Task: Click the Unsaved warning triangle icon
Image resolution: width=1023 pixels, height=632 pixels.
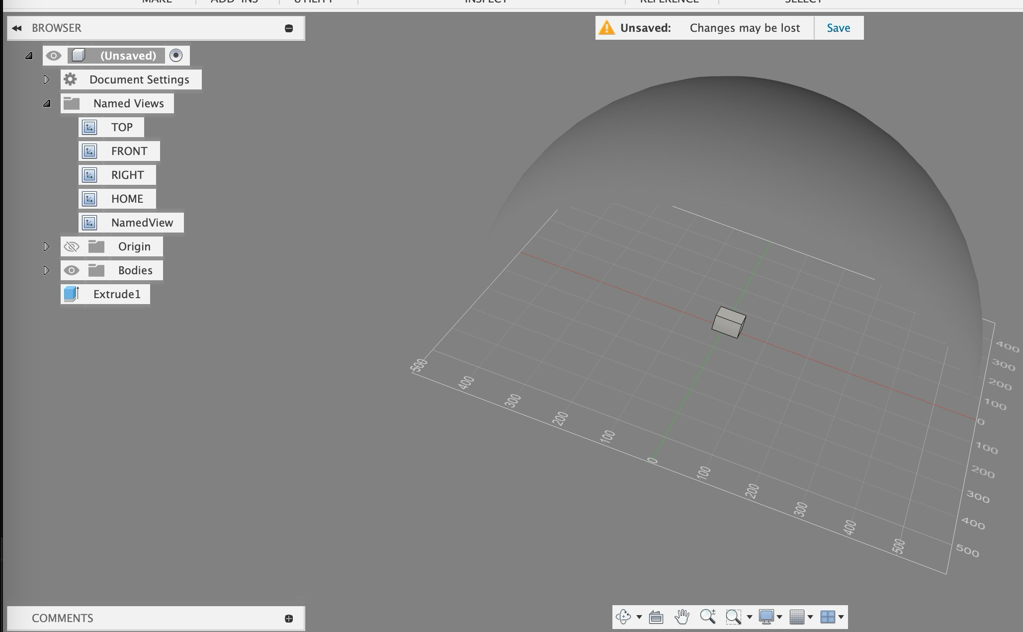Action: (x=606, y=27)
